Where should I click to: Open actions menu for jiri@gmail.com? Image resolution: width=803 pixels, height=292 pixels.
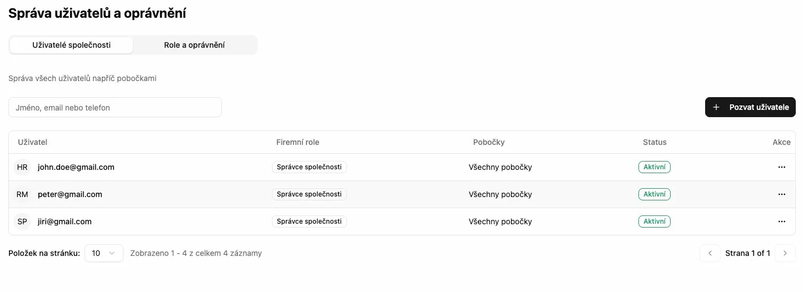tap(781, 221)
